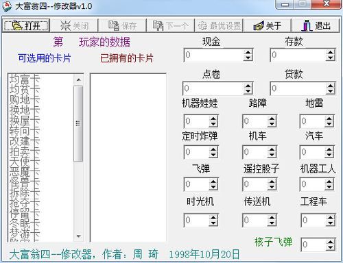
Task: Click the 点卷 input field
Action: tap(213, 88)
